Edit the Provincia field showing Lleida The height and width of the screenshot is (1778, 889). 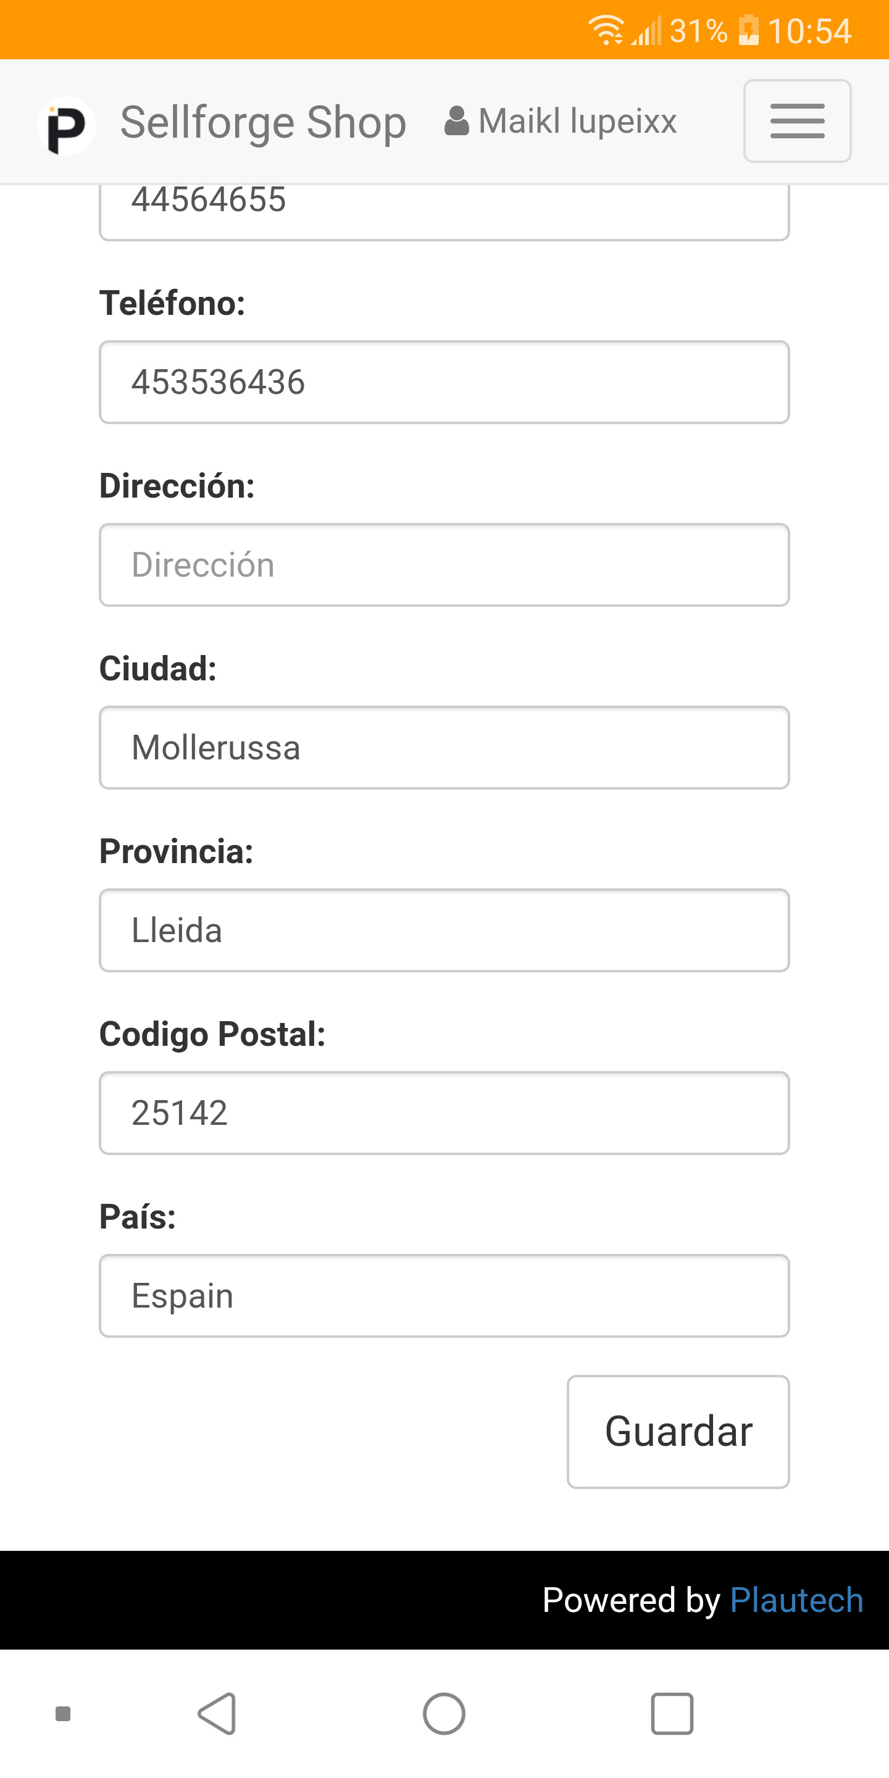click(444, 930)
